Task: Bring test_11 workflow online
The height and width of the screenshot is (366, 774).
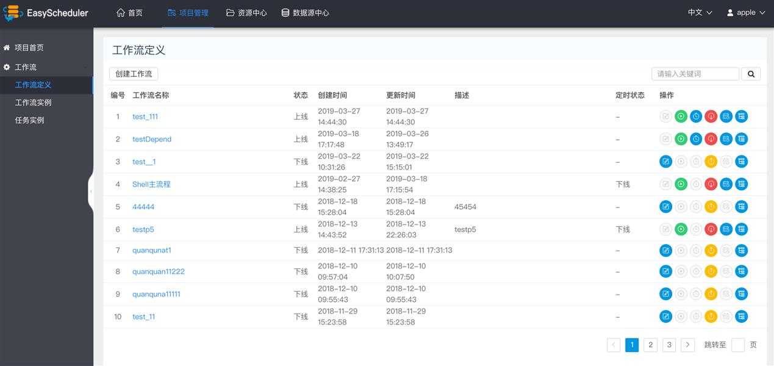Action: tap(711, 317)
